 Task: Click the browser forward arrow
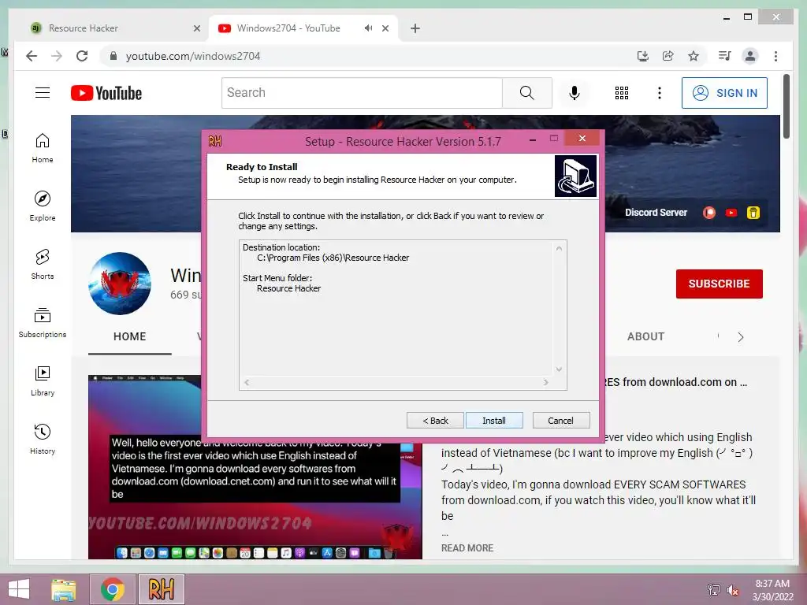[x=57, y=56]
